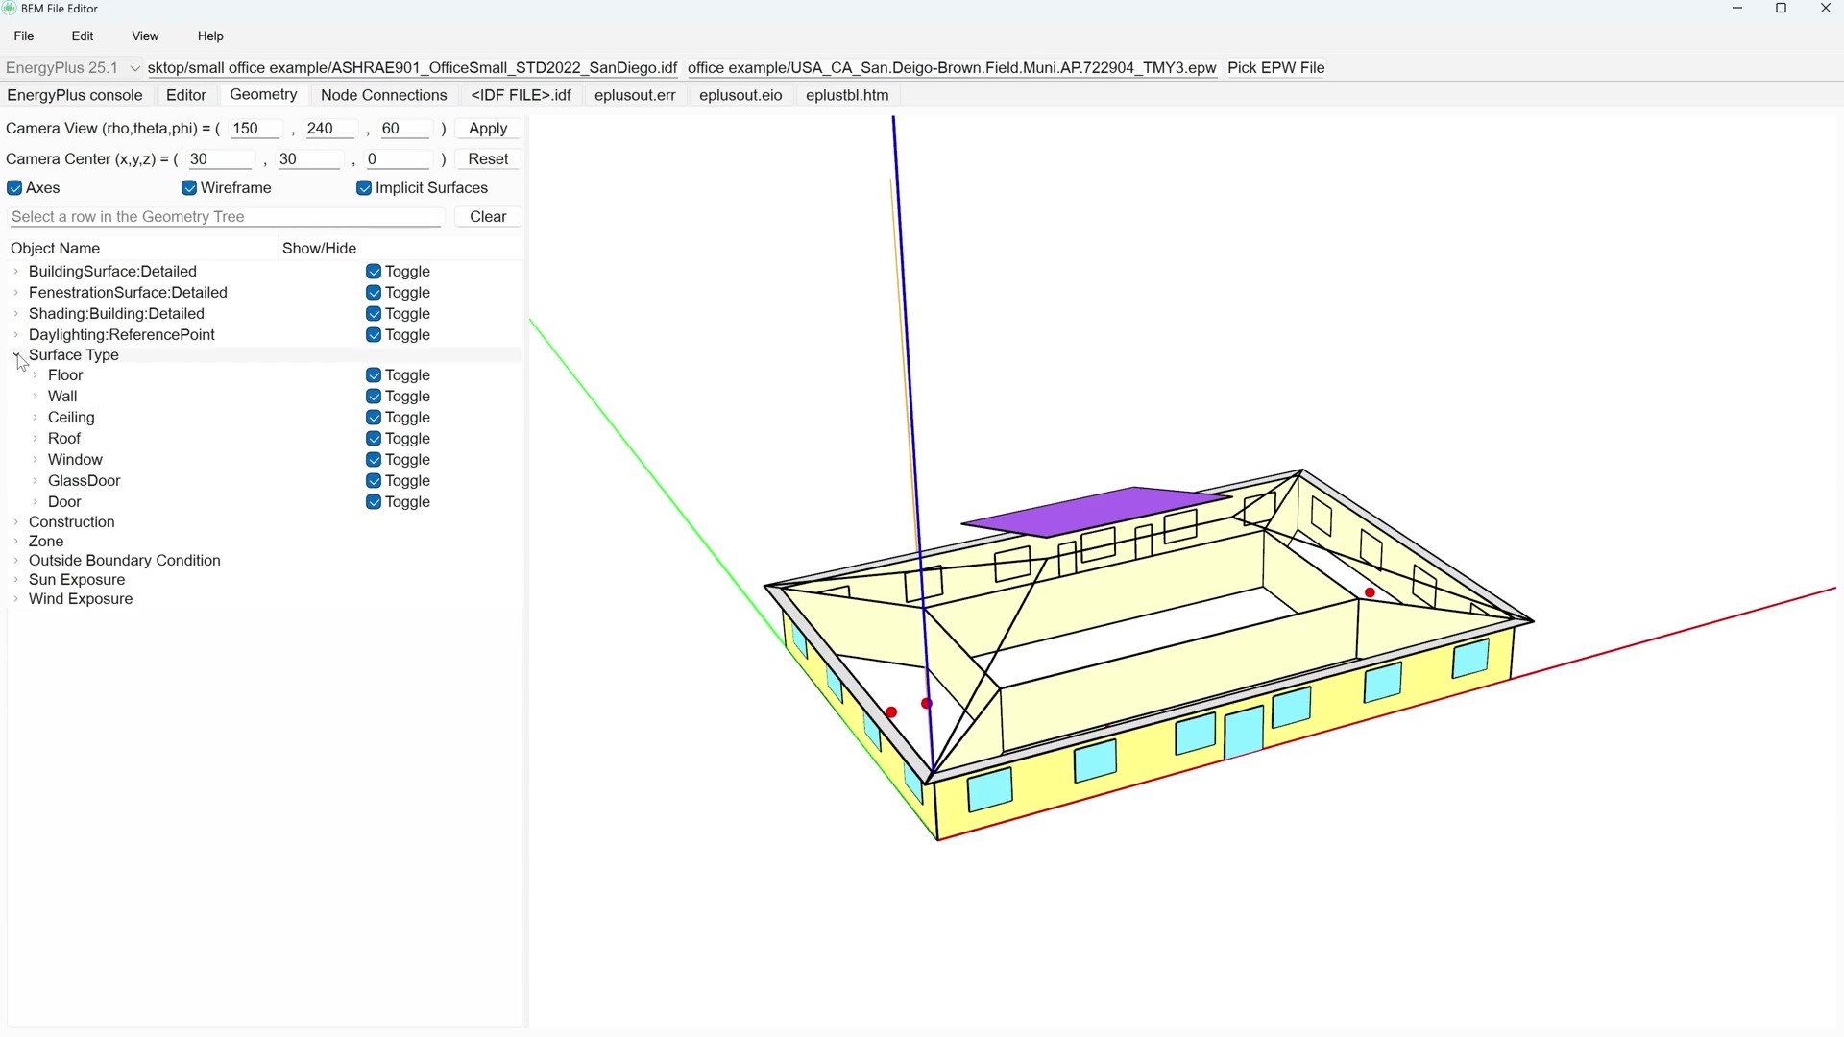The width and height of the screenshot is (1844, 1037).
Task: Expand the Zone tree node
Action: (16, 542)
